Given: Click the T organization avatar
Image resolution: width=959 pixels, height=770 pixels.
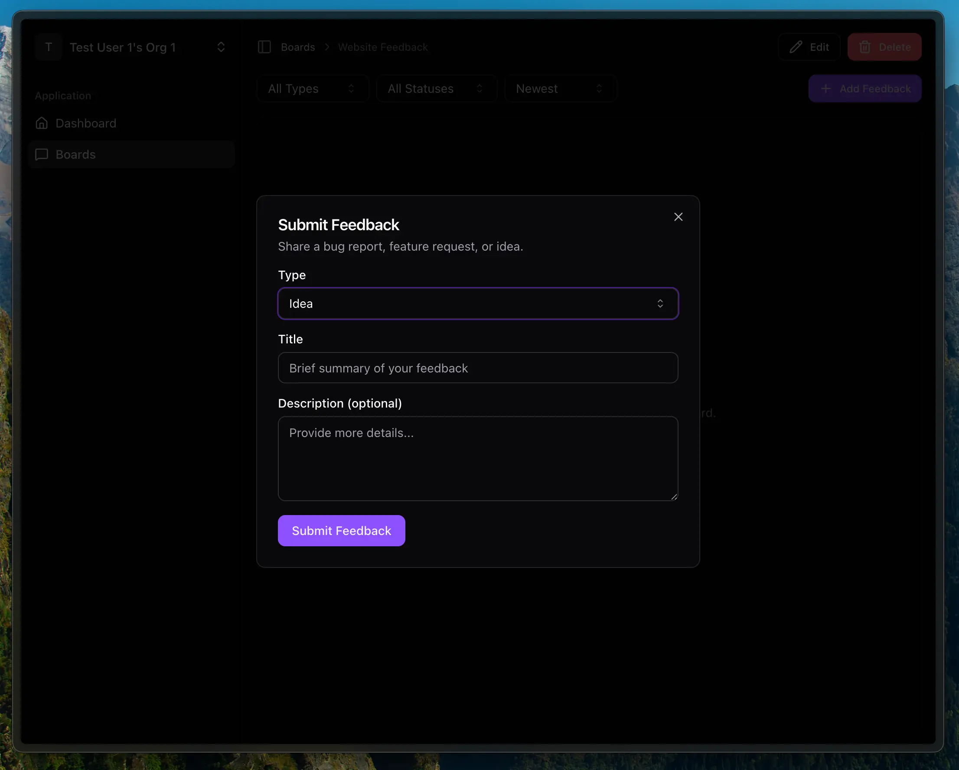Looking at the screenshot, I should coord(49,47).
